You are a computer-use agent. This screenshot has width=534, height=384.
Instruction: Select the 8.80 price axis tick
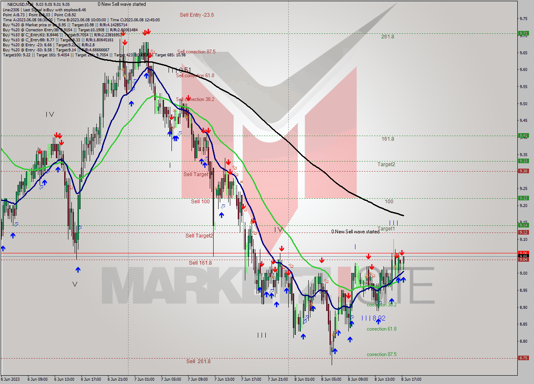(524, 341)
